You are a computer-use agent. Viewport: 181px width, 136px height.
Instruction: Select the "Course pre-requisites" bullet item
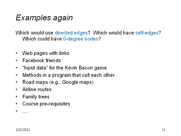(46, 104)
